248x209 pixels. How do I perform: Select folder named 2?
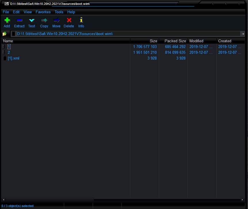[x=9, y=52]
